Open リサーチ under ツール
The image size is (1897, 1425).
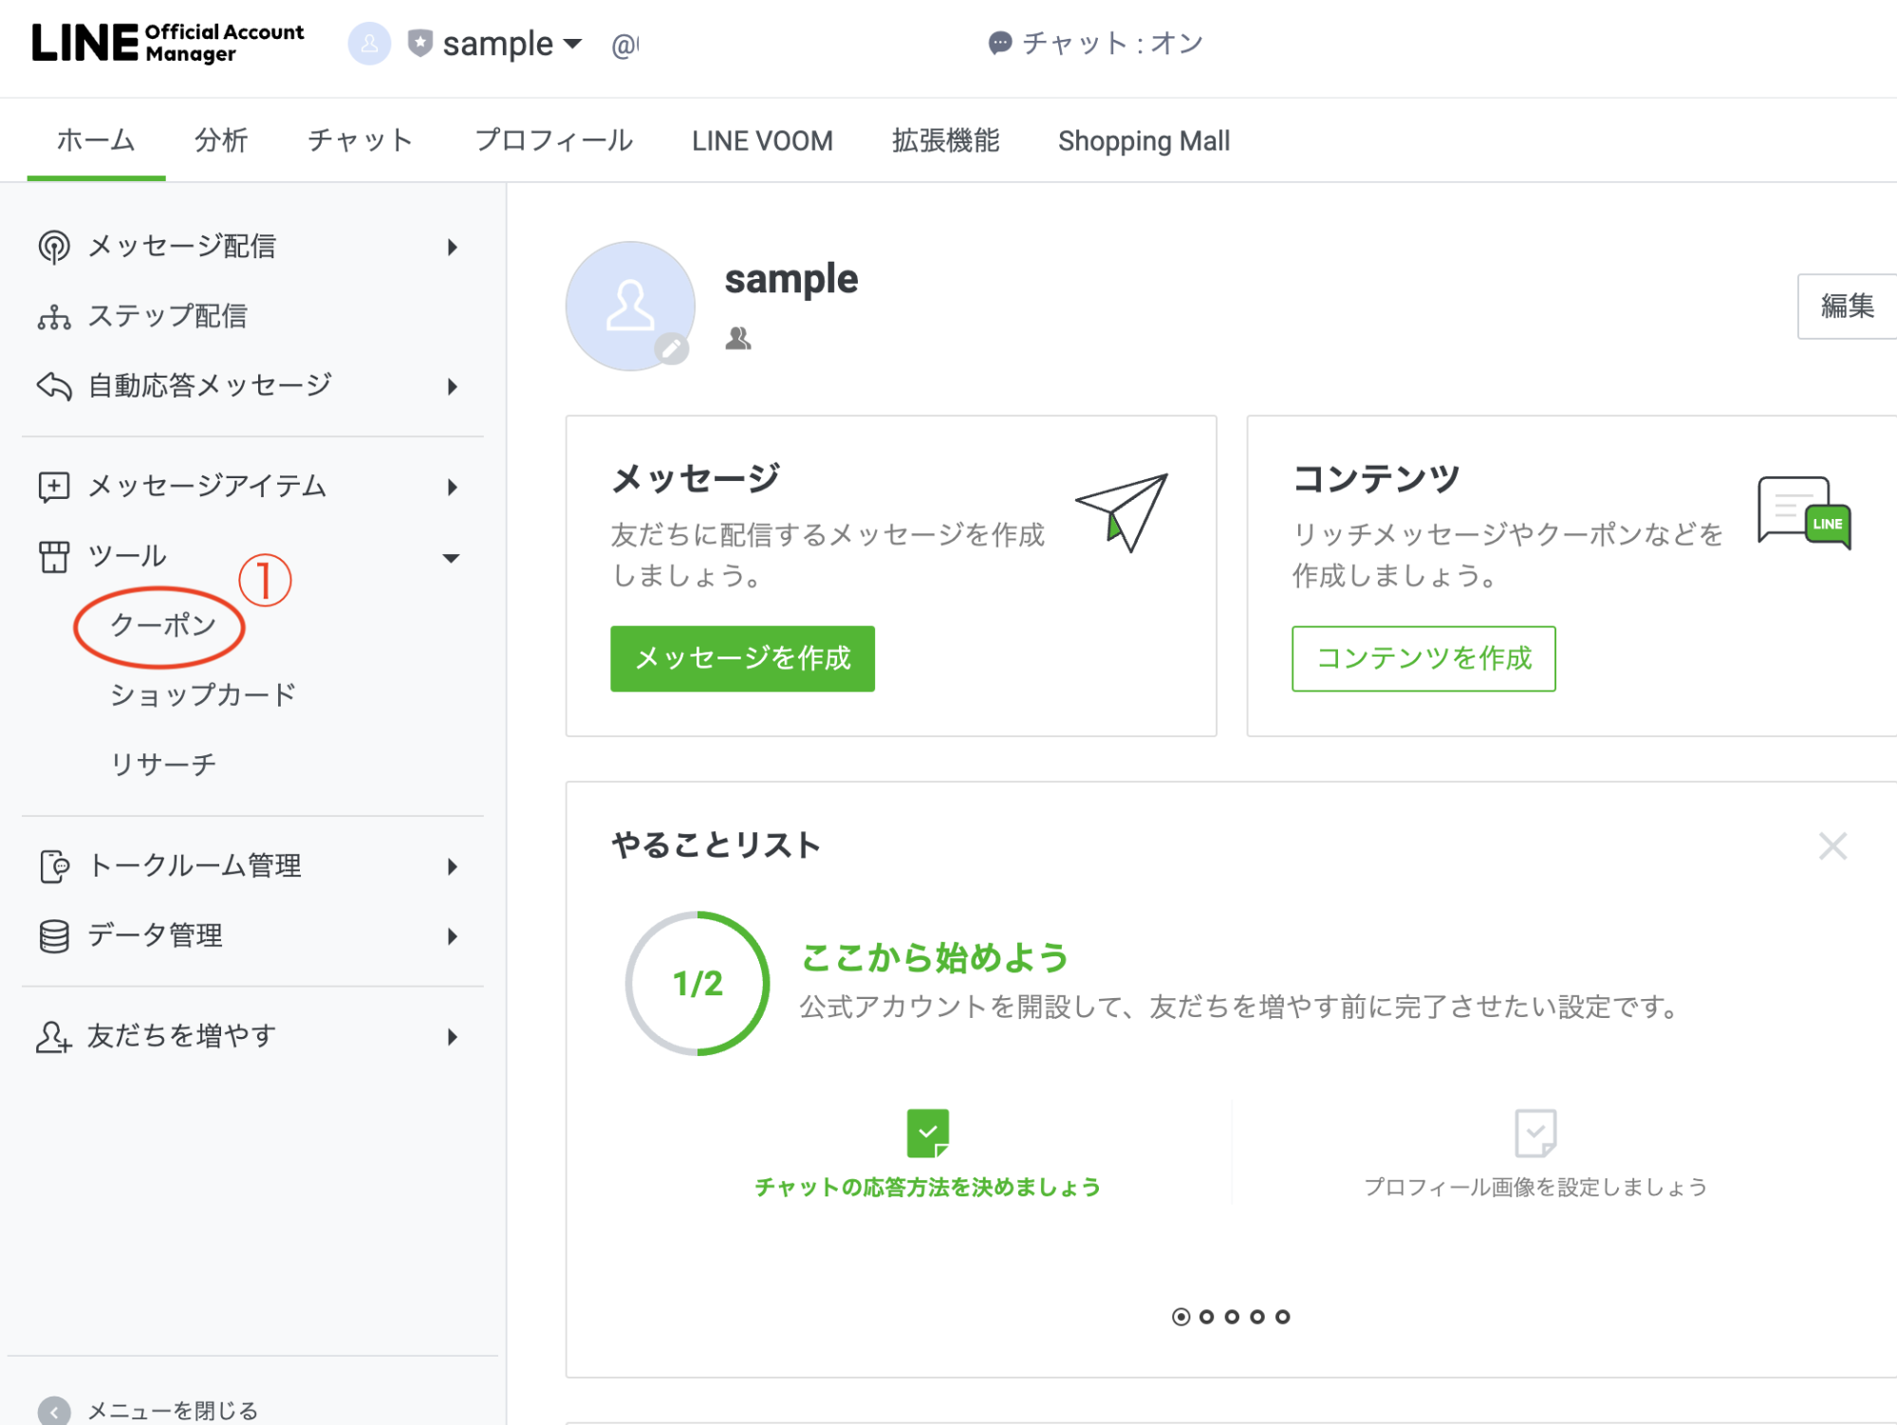tap(163, 765)
